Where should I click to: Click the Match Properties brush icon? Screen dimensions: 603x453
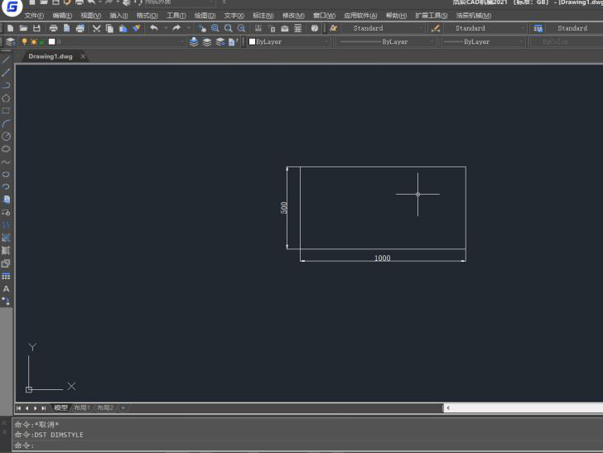pyautogui.click(x=137, y=28)
